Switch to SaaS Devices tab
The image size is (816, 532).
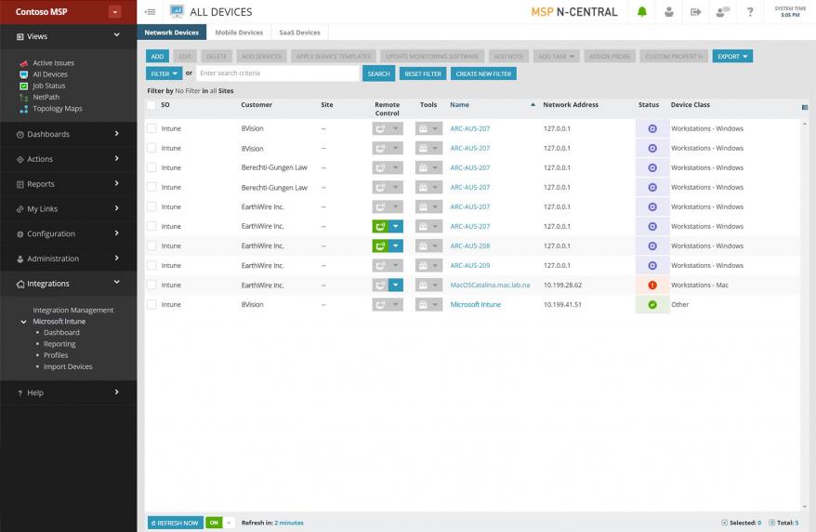(300, 33)
